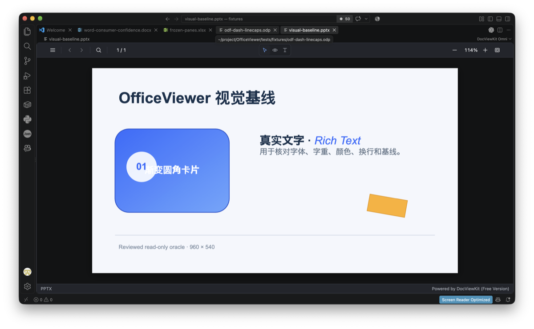
Task: Close the Welcome tab
Action: pos(70,30)
